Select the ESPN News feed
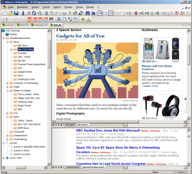The height and width of the screenshot is (174, 192). tap(23, 128)
